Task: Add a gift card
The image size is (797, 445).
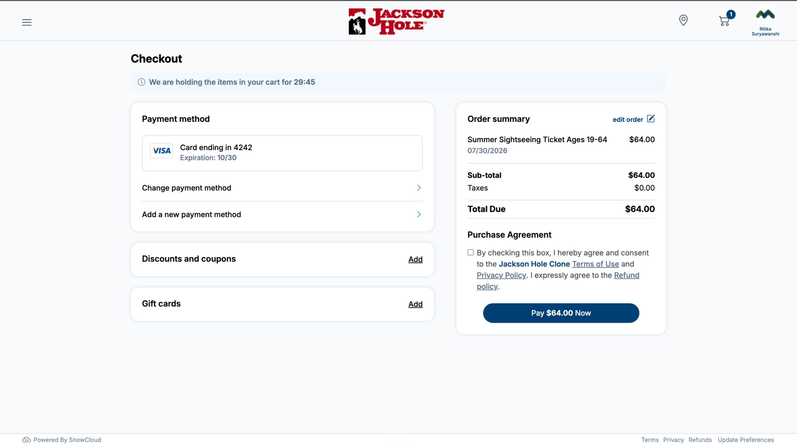Action: point(415,304)
